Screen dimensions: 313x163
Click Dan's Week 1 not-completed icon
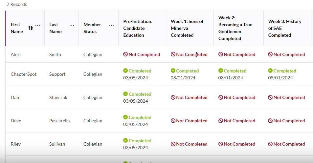click(173, 97)
